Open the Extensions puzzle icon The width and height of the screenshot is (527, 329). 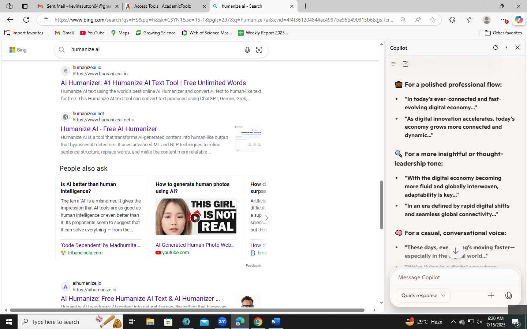452,20
